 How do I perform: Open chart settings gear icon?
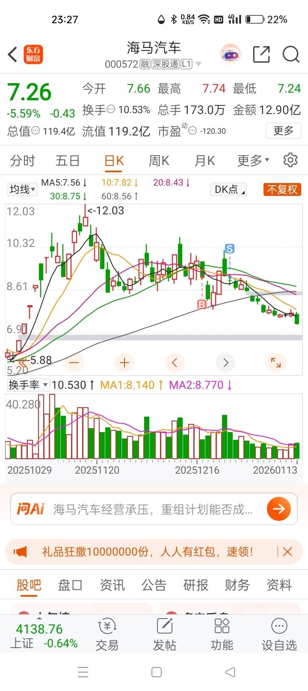[x=290, y=160]
